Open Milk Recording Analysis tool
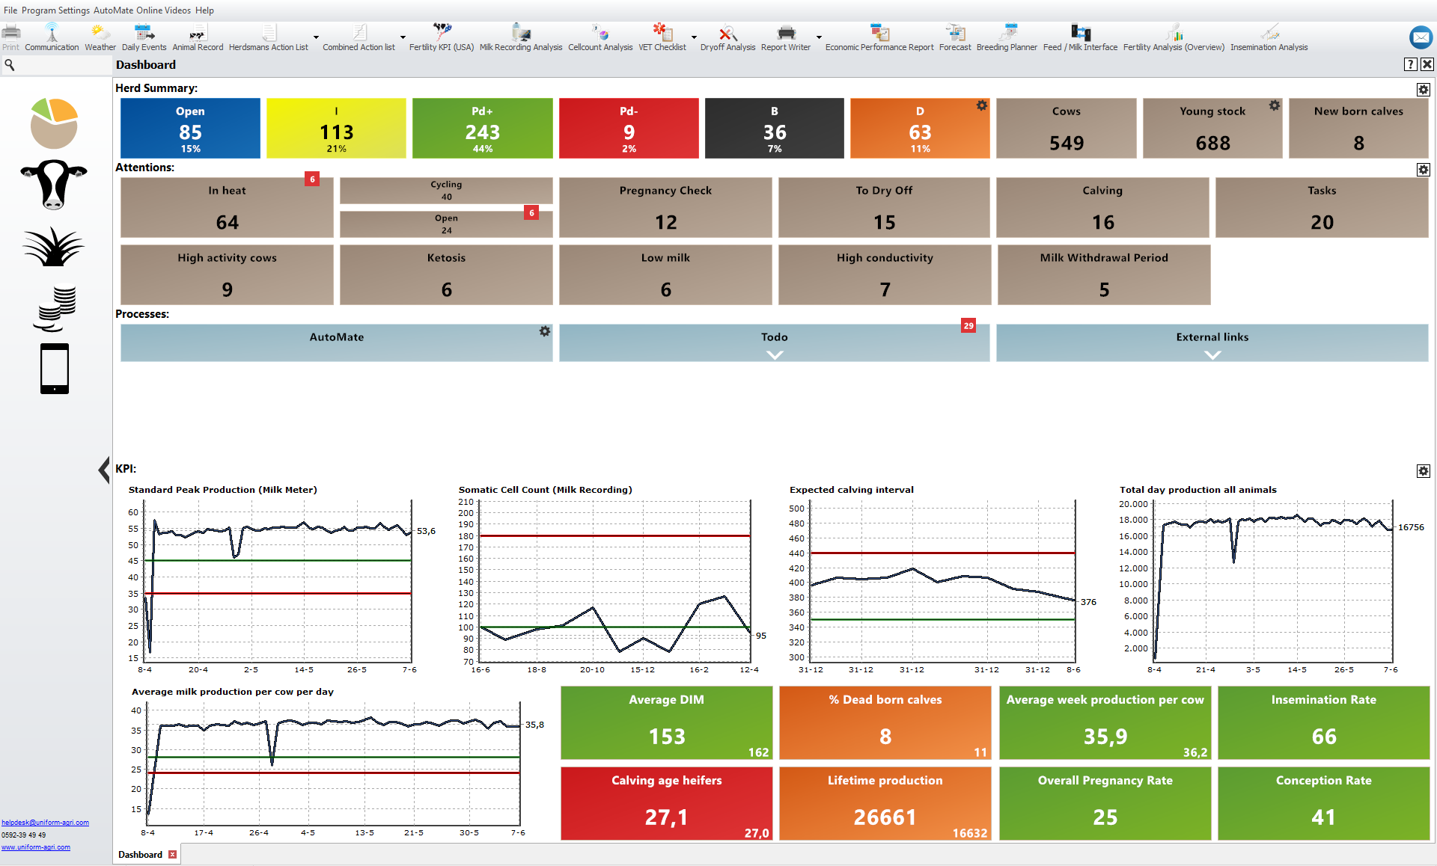1437x866 pixels. click(x=521, y=34)
